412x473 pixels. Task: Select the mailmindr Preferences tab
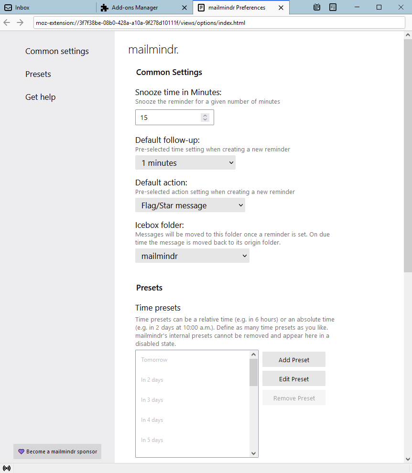241,7
